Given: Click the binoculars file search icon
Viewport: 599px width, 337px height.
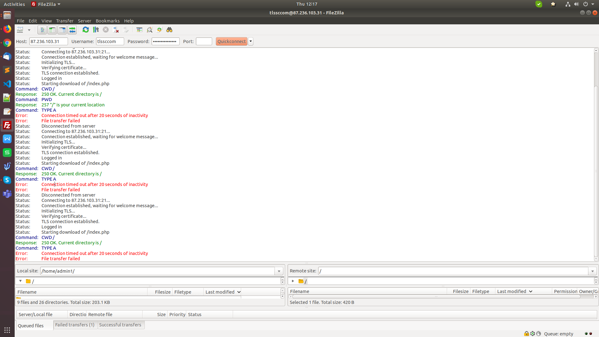Looking at the screenshot, I should coord(169,30).
